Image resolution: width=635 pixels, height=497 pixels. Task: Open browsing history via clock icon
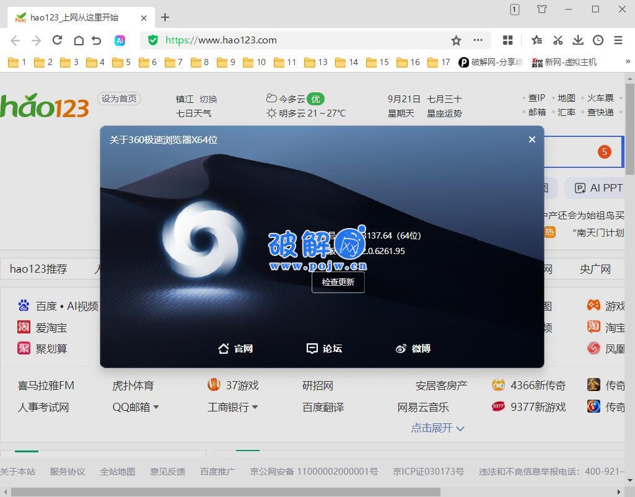point(598,40)
